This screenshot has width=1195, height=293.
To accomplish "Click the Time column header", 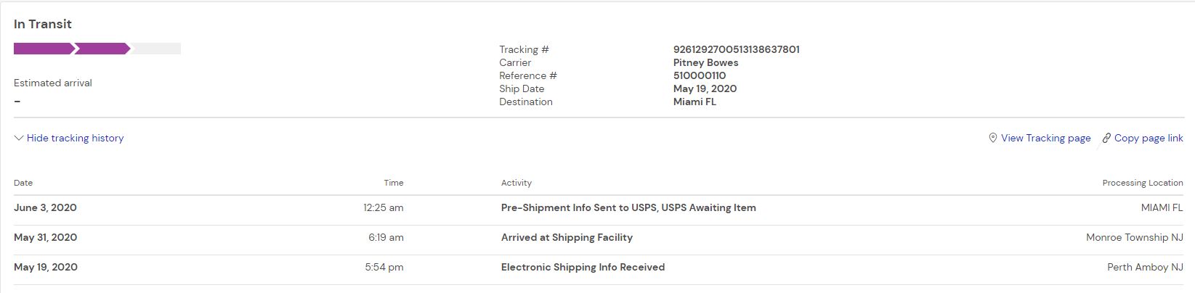I will [394, 183].
